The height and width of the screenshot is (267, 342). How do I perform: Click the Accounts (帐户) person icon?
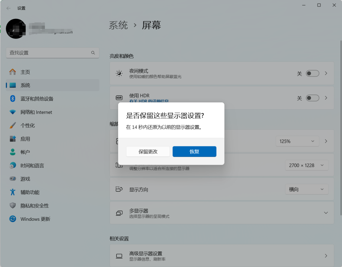click(x=13, y=152)
